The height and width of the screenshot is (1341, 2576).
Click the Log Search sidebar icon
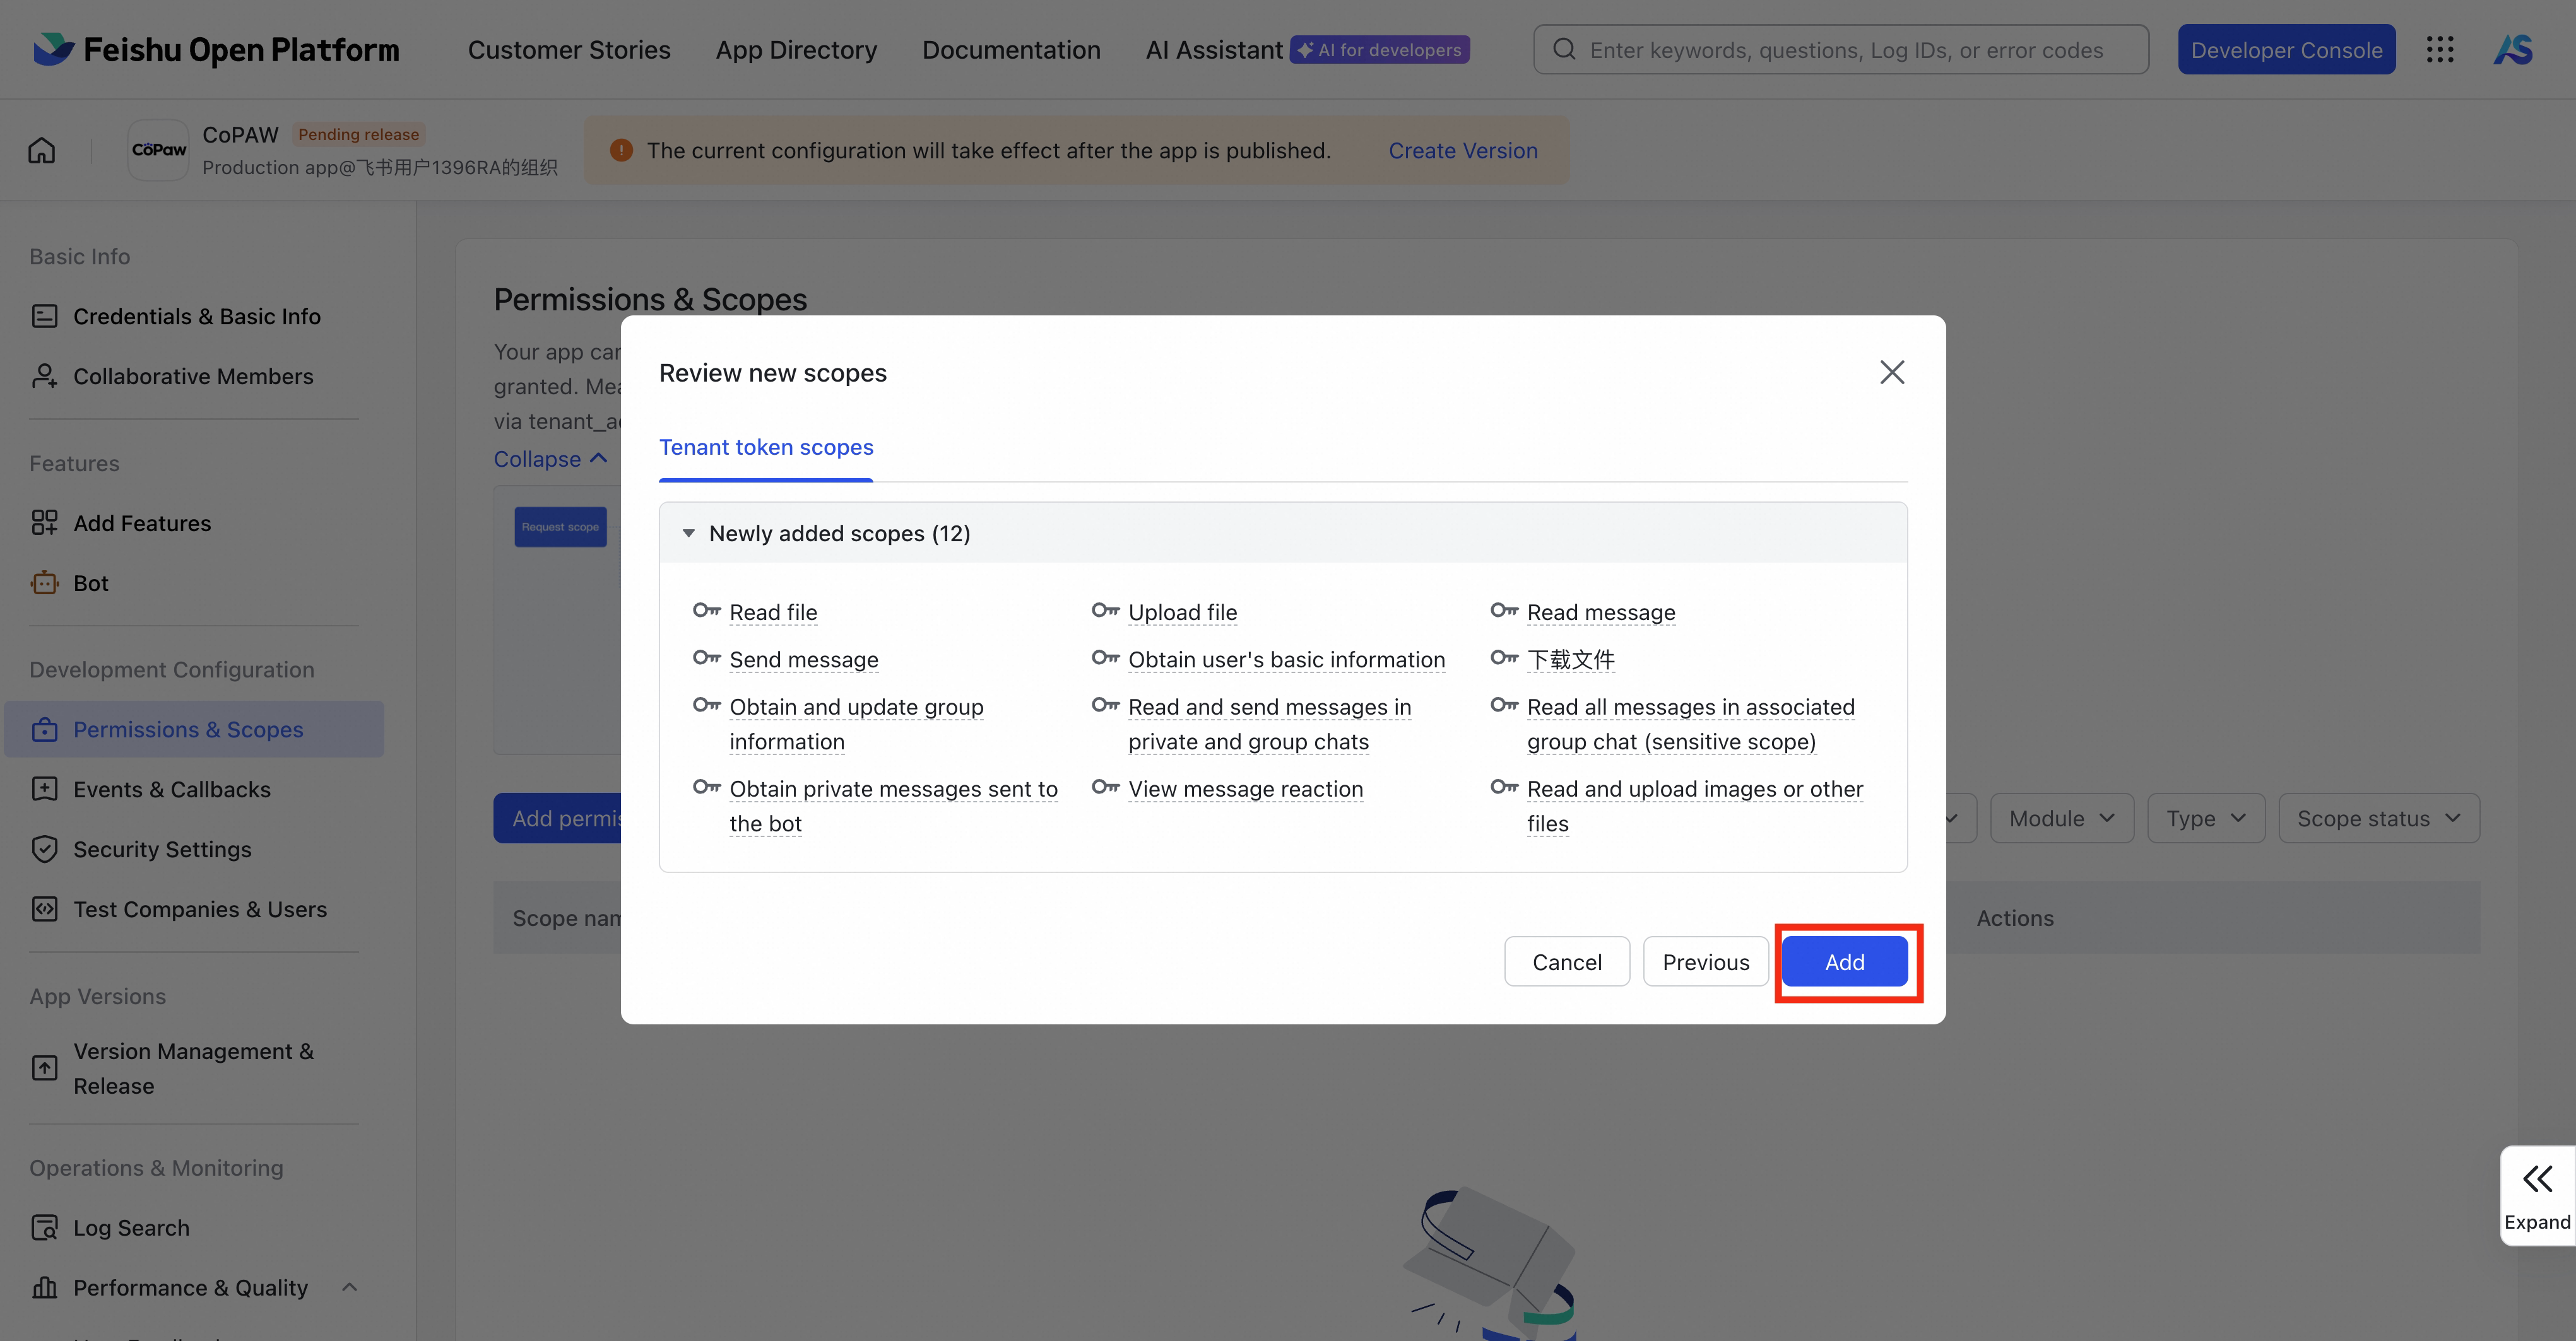[44, 1227]
